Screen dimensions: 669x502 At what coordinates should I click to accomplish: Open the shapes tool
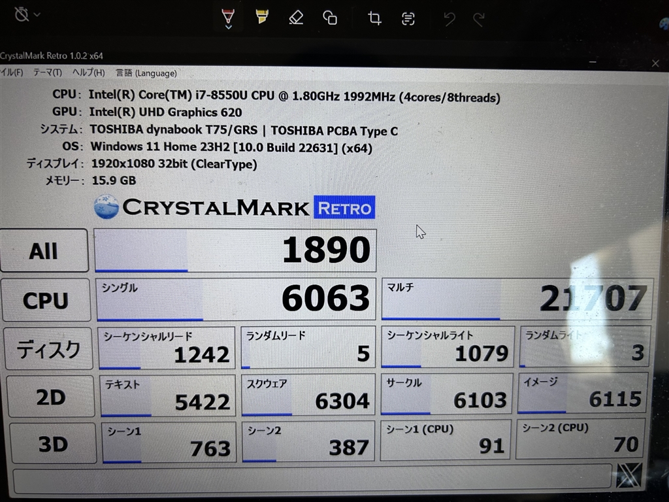[330, 18]
